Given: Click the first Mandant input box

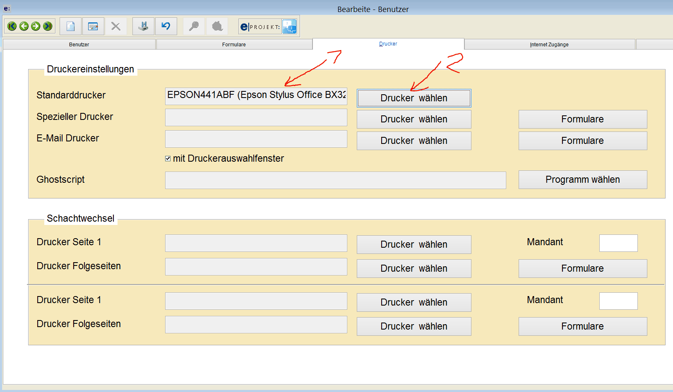Looking at the screenshot, I should (x=618, y=243).
